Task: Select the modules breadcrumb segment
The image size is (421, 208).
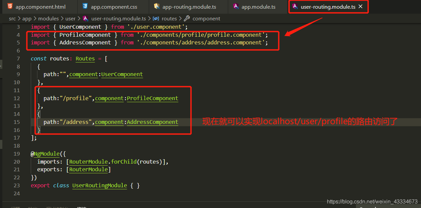Action: [x=48, y=19]
